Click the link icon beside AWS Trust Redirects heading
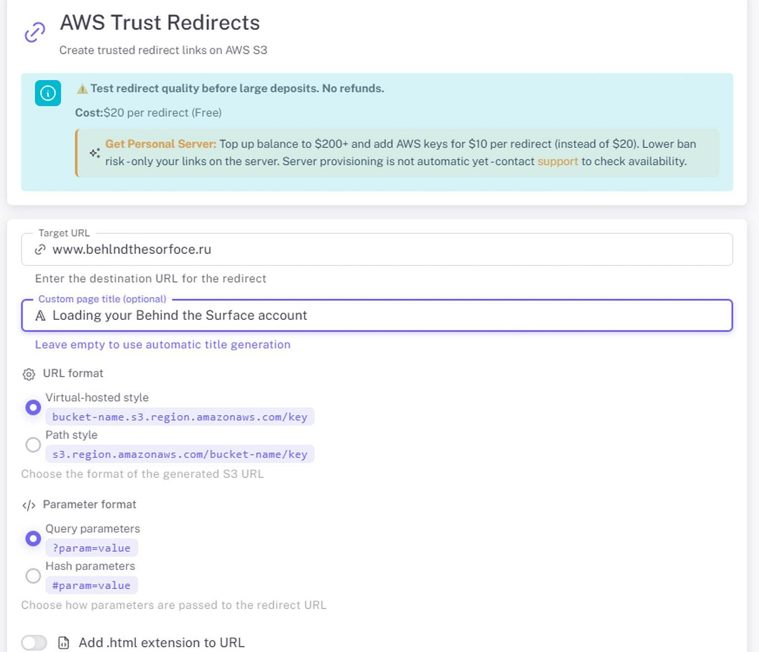 [x=34, y=31]
